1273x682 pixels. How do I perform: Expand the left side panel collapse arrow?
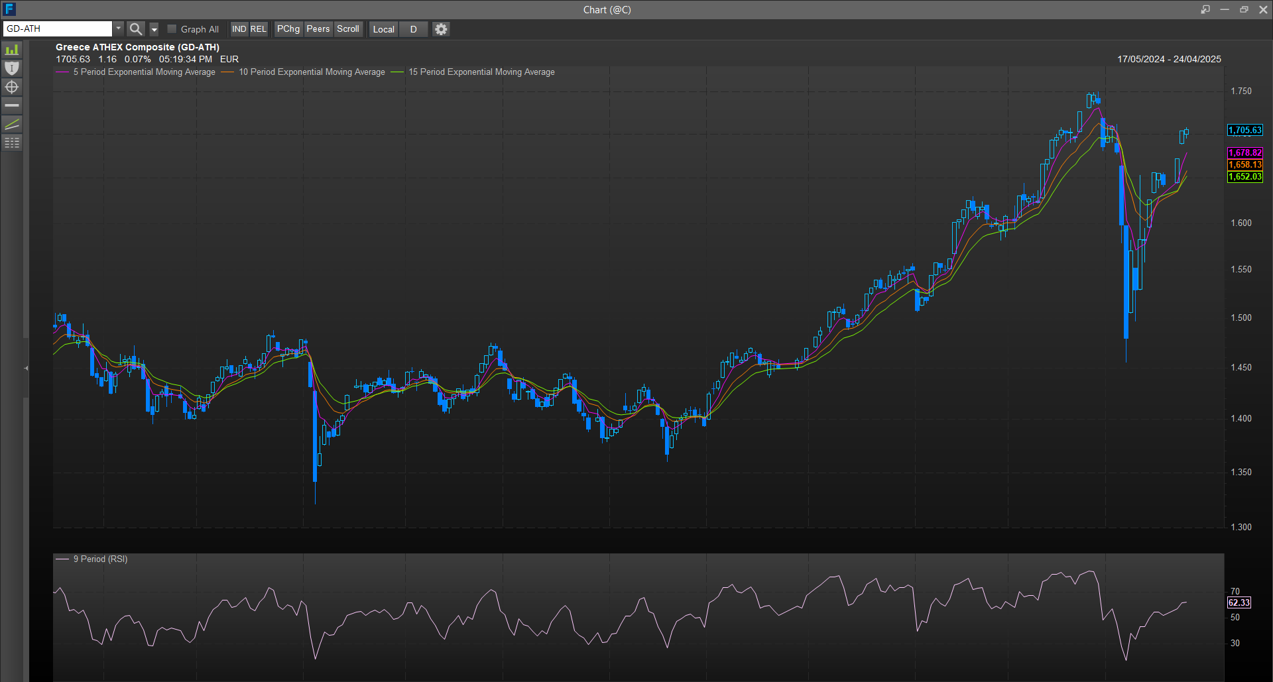click(x=26, y=368)
